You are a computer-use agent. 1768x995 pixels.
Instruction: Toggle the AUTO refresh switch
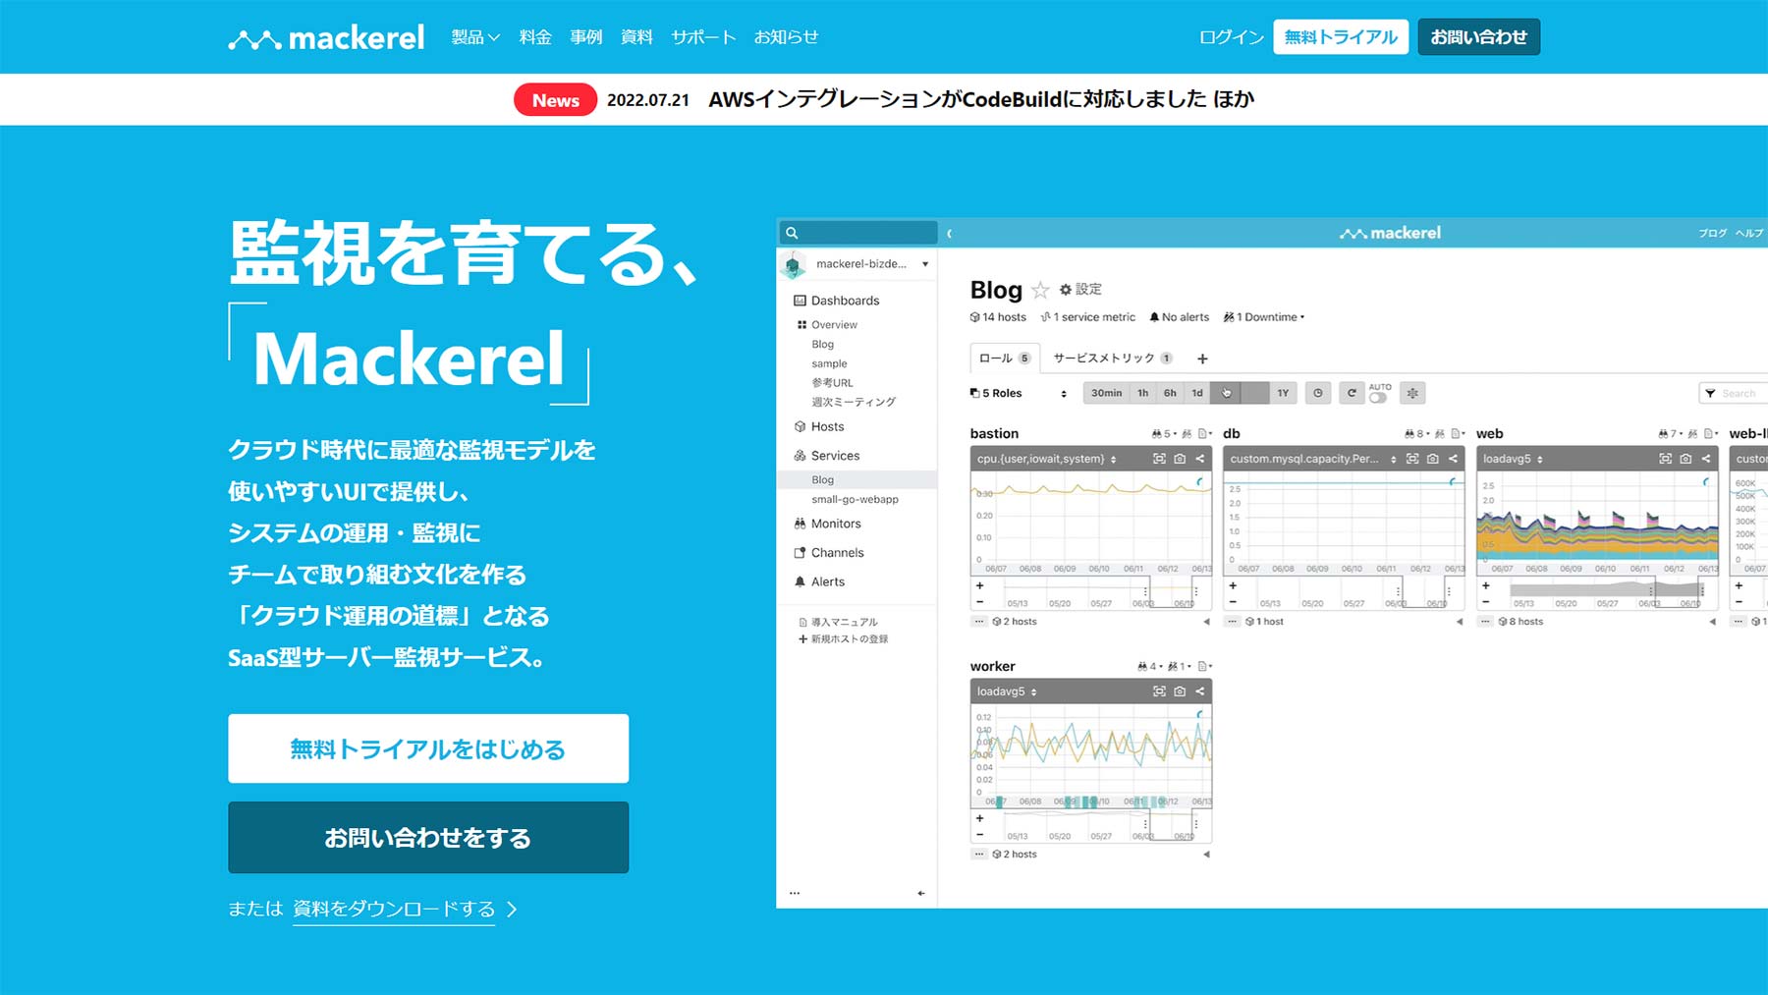(x=1379, y=398)
